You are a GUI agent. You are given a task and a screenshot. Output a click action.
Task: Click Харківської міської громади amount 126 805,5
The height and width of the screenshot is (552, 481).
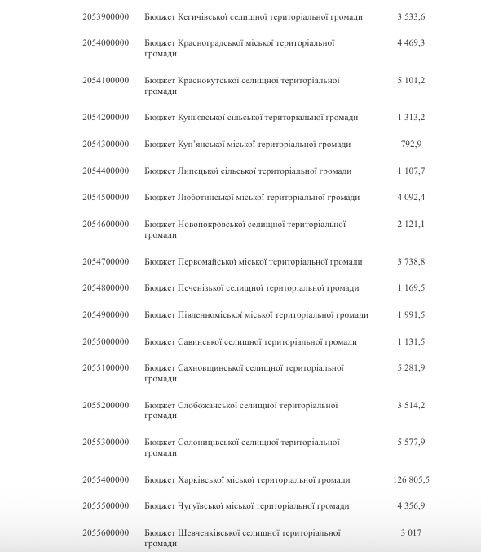[x=411, y=480]
